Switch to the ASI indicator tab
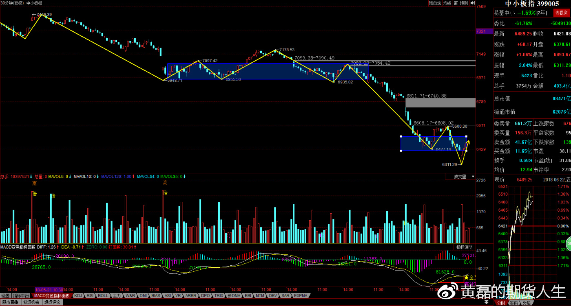 click(168, 295)
